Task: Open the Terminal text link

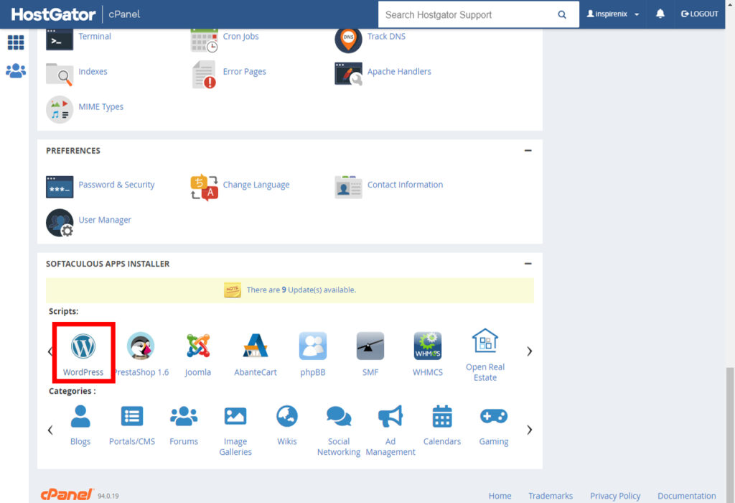Action: pyautogui.click(x=95, y=37)
